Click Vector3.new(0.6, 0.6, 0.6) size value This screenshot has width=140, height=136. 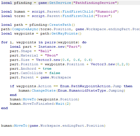pos(64,60)
